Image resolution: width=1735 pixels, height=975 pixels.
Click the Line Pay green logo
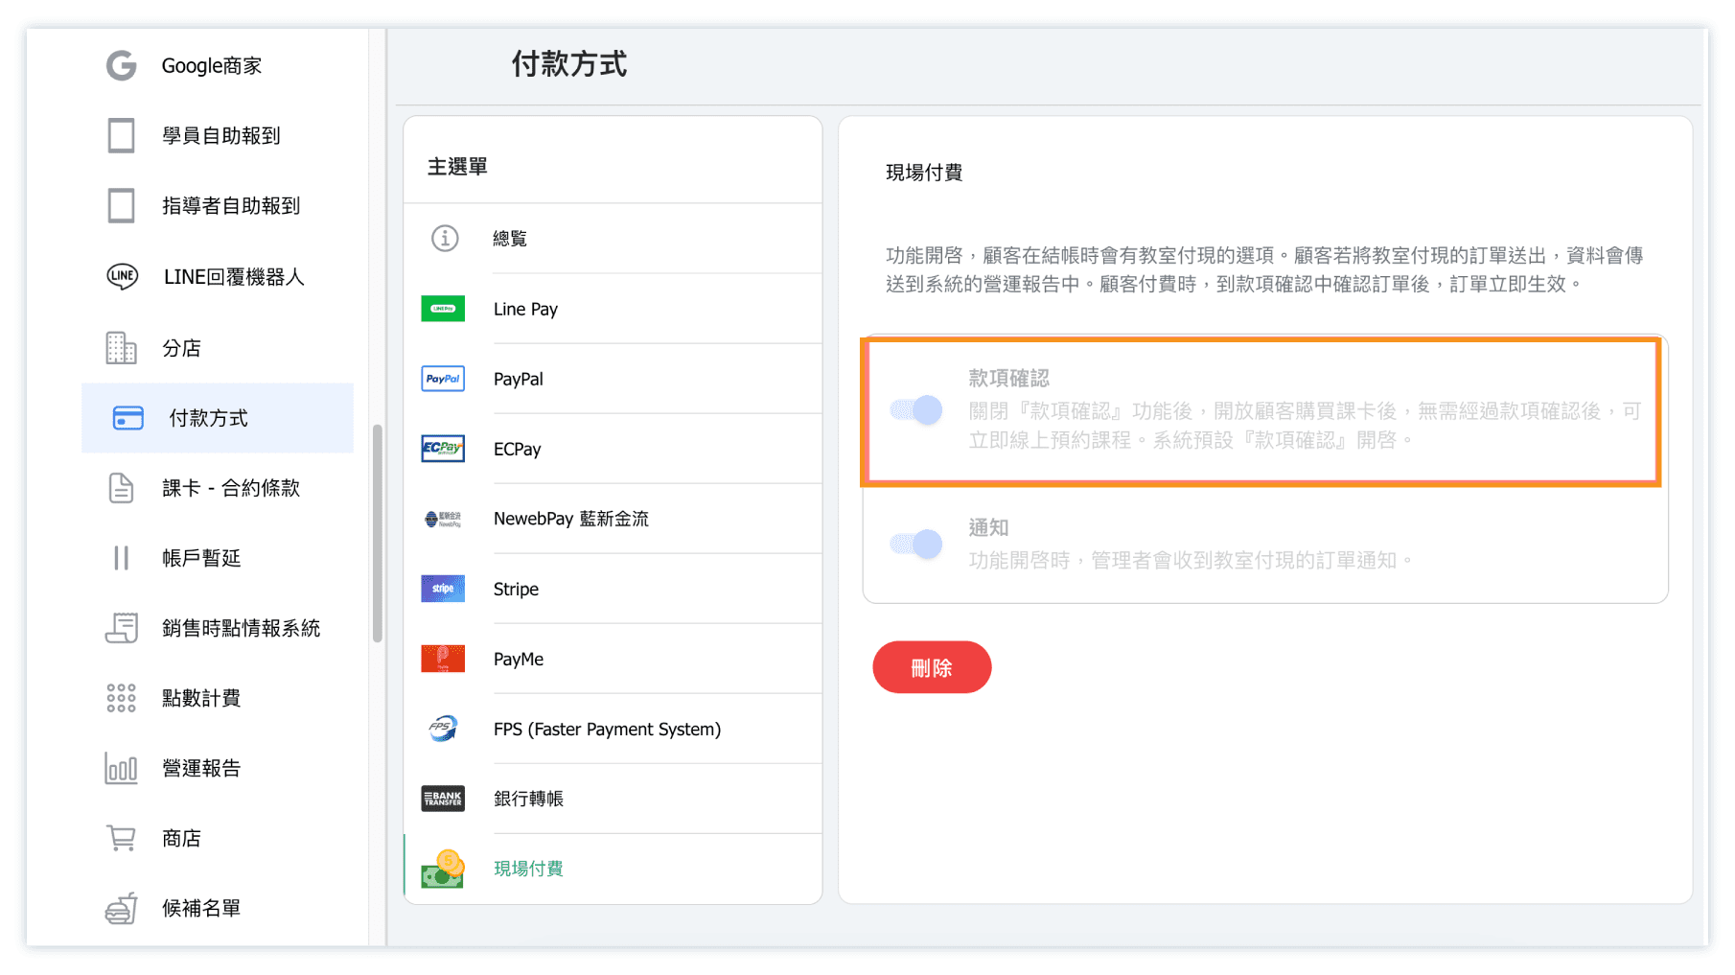pyautogui.click(x=443, y=309)
